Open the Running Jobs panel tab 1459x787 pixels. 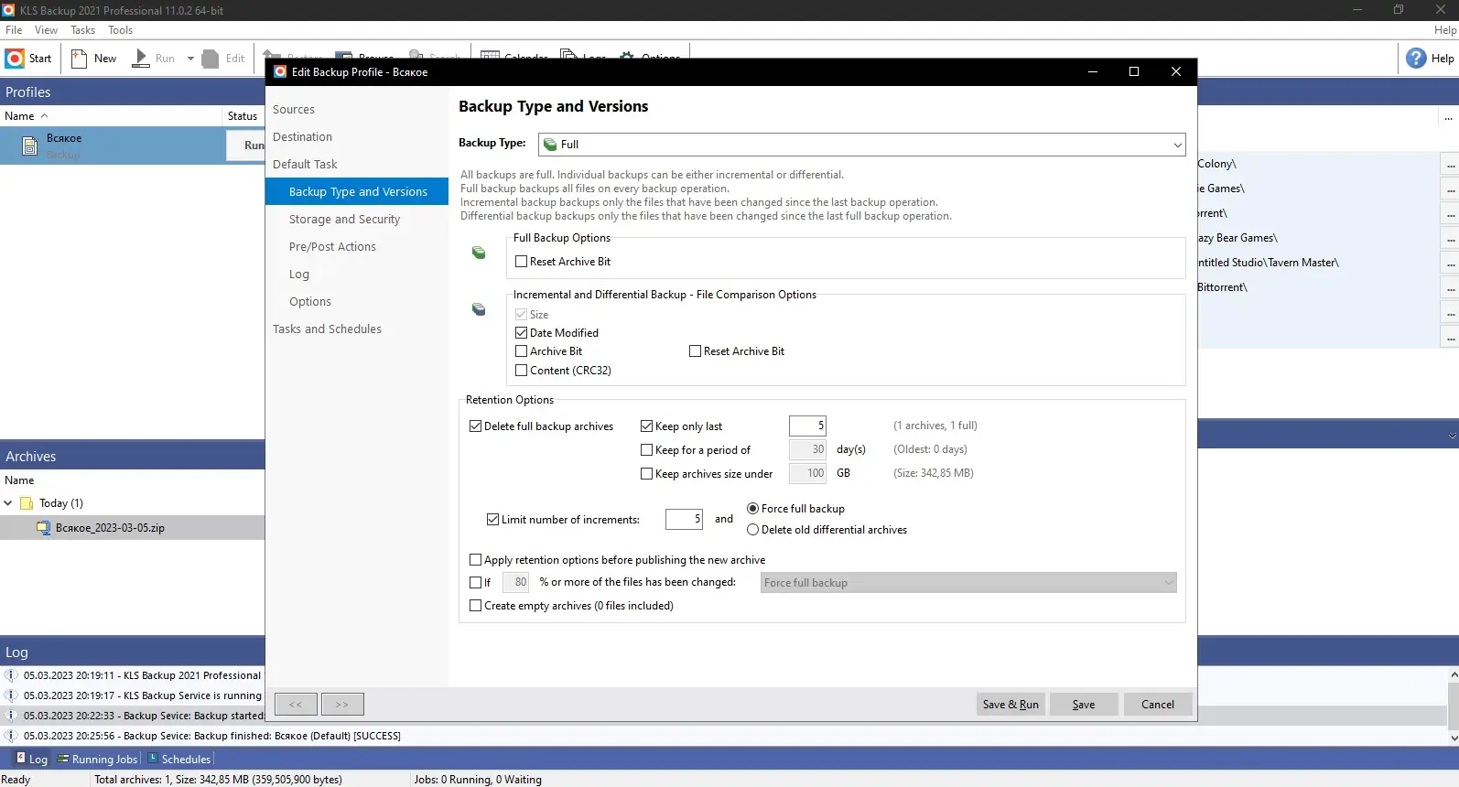(x=97, y=760)
